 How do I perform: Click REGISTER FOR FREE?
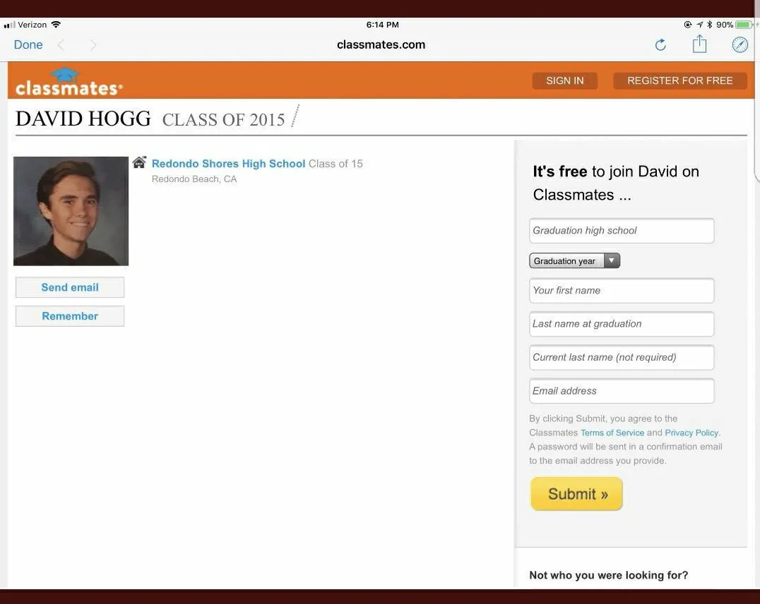[679, 80]
